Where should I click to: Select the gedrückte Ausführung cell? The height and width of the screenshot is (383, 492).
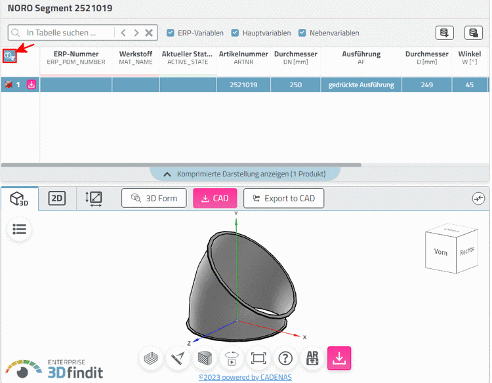click(361, 85)
